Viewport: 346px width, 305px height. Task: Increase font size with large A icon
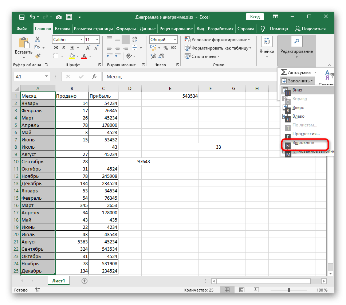click(88, 48)
